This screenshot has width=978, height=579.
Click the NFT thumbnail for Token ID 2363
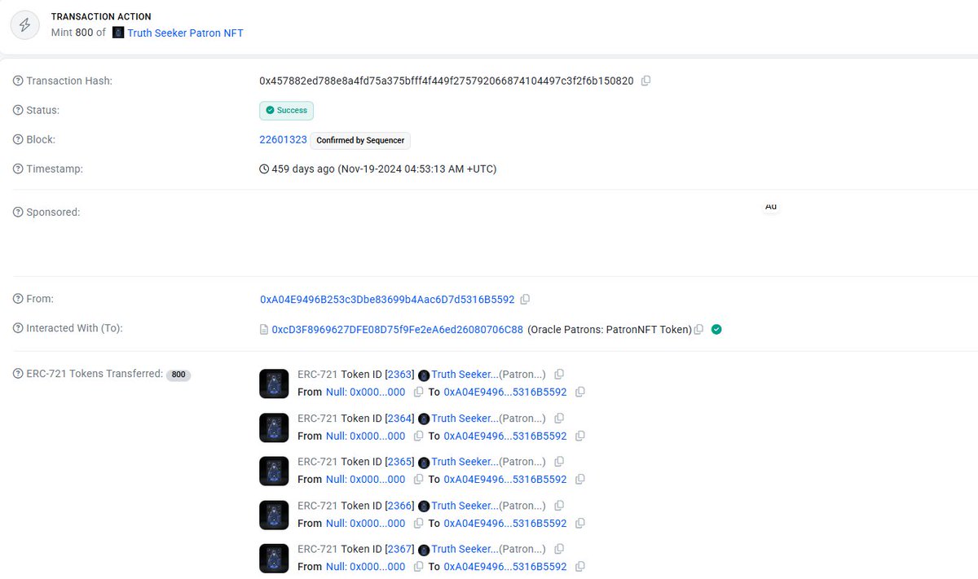pyautogui.click(x=274, y=384)
